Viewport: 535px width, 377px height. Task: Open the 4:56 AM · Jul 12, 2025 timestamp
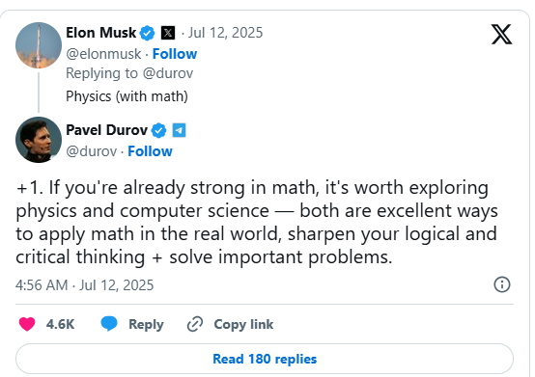(x=85, y=285)
